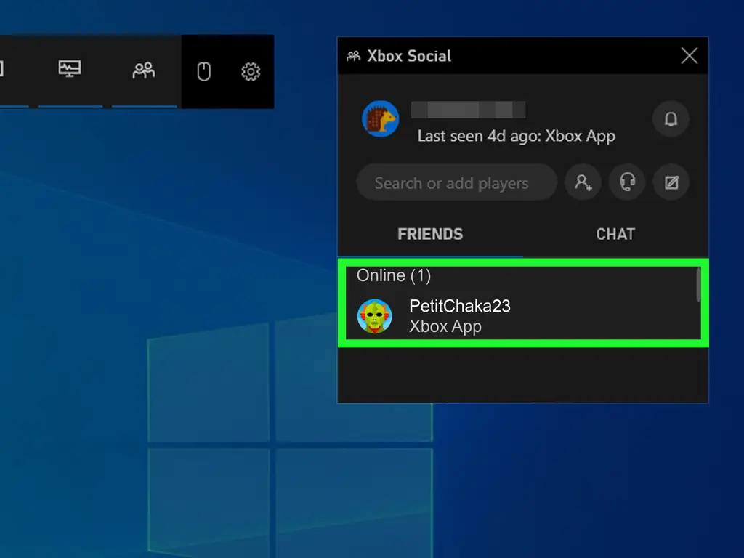Focus the Search or add players field
This screenshot has width=744, height=558.
pos(456,182)
